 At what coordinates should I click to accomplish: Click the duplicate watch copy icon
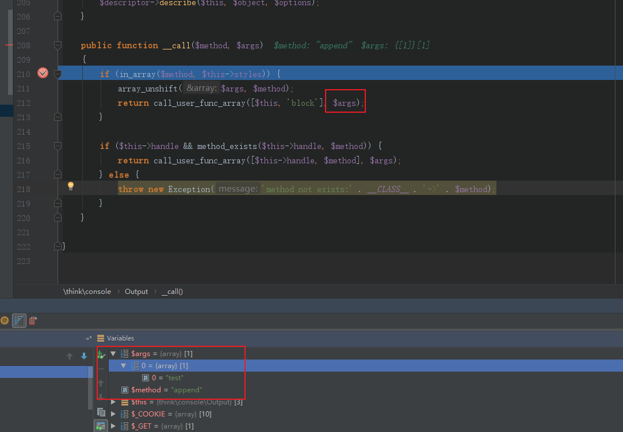tap(101, 412)
